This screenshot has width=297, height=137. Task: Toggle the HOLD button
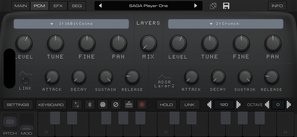[166, 104]
